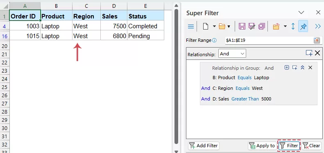Click the Sales header cell
Image resolution: width=324 pixels, height=153 pixels.
(114, 16)
